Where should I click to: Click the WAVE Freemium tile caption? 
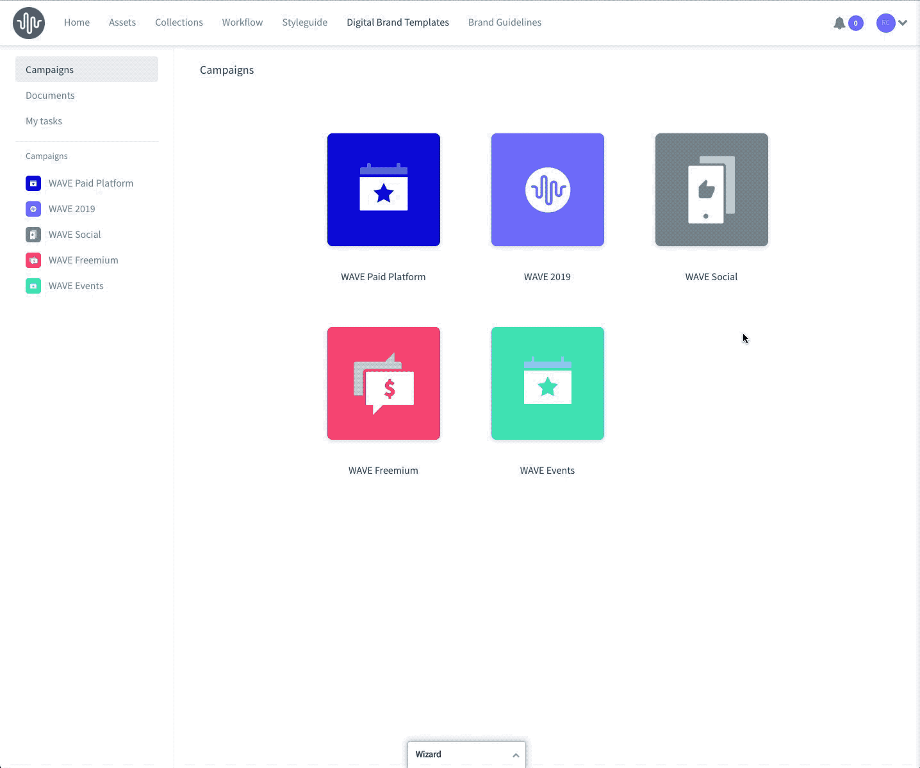(383, 471)
